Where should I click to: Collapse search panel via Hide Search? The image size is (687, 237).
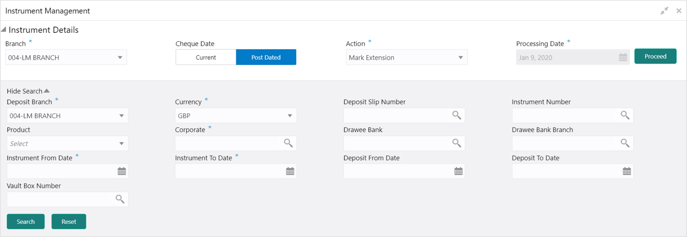tap(28, 91)
